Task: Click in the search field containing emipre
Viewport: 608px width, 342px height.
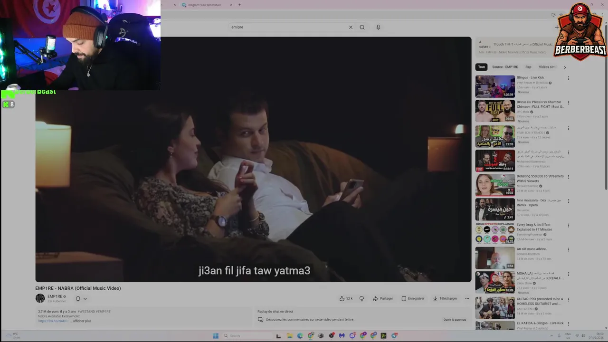Action: pyautogui.click(x=288, y=27)
